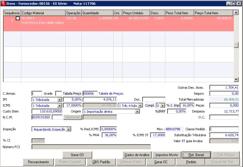Click the N.C.M. secondary small field
This screenshot has width=243, height=167.
click(57, 117)
